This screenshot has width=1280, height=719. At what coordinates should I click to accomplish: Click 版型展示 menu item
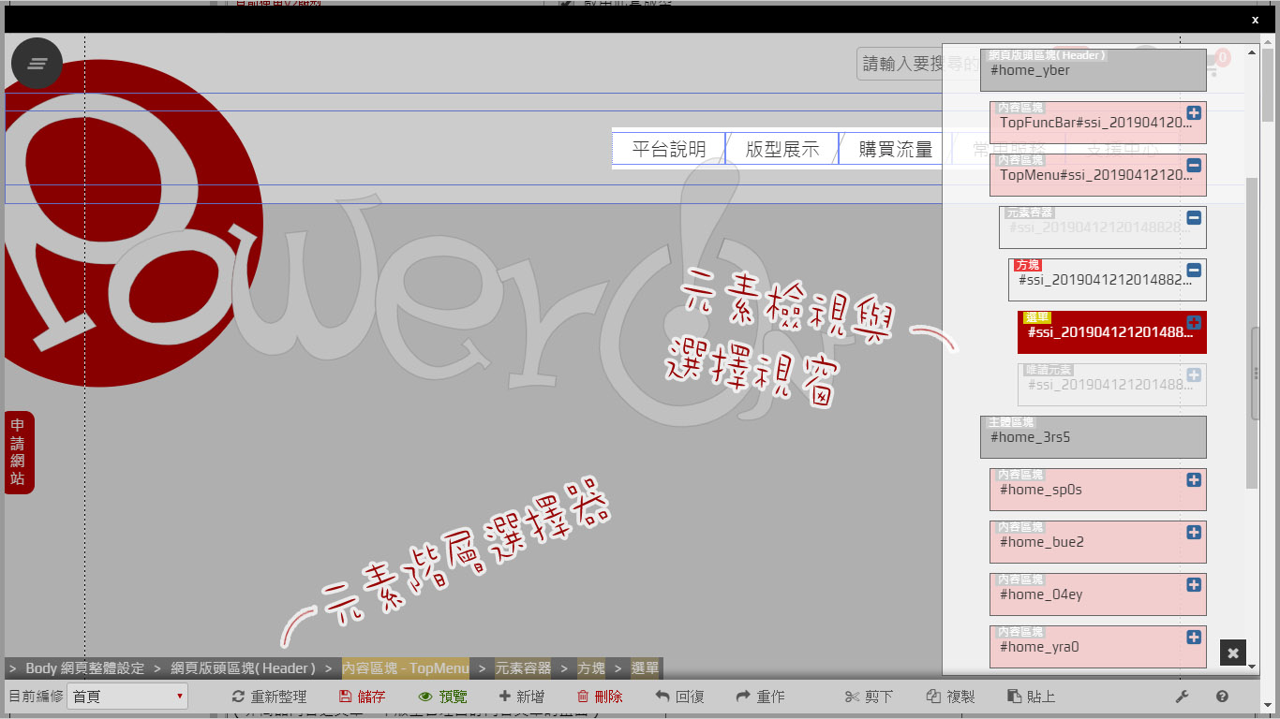pos(782,149)
